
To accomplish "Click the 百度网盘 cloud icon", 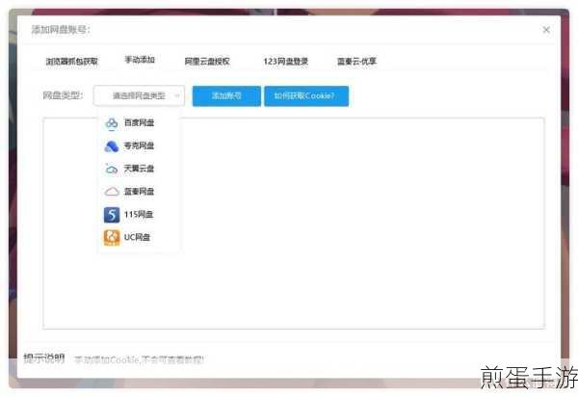I will 112,123.
